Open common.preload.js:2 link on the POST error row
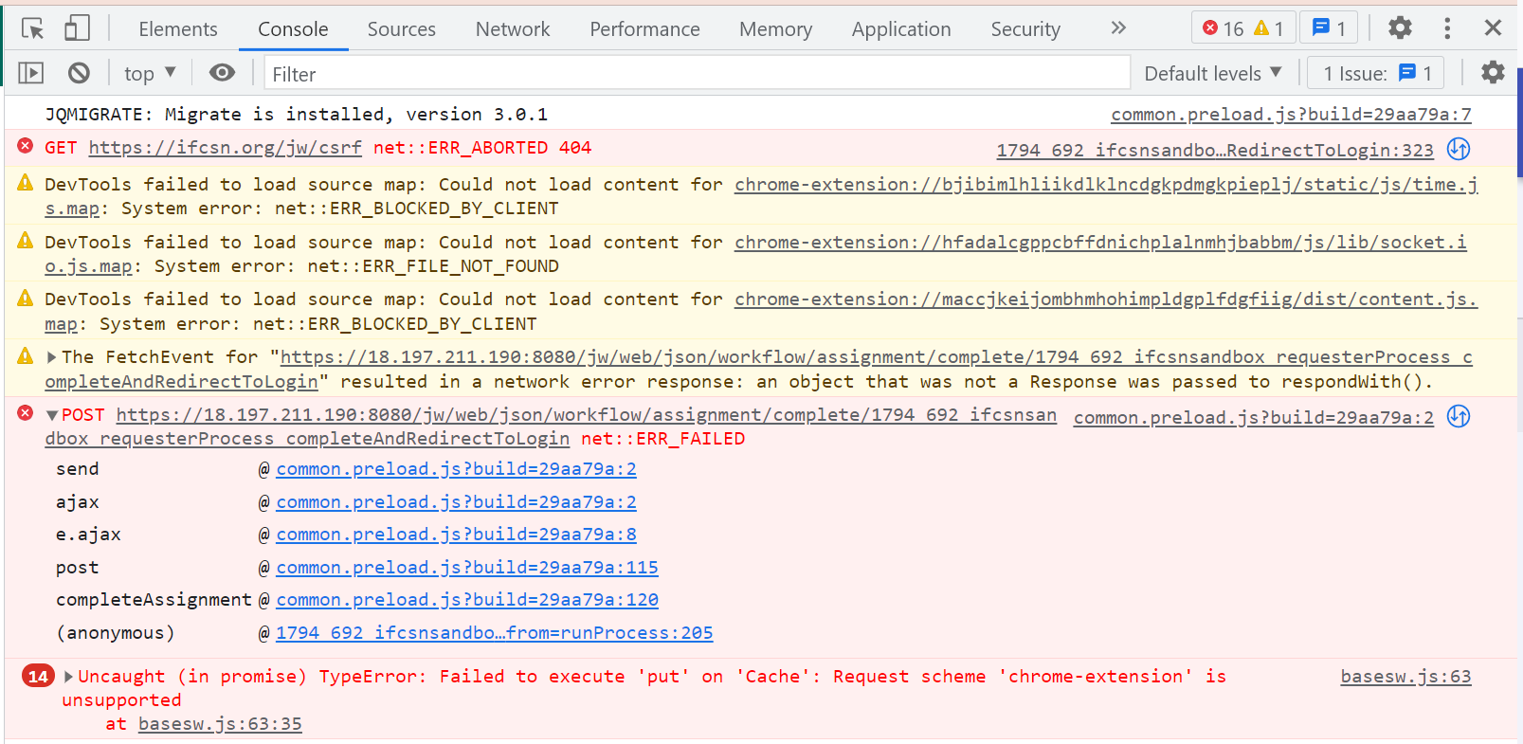This screenshot has width=1523, height=744. [x=1253, y=418]
